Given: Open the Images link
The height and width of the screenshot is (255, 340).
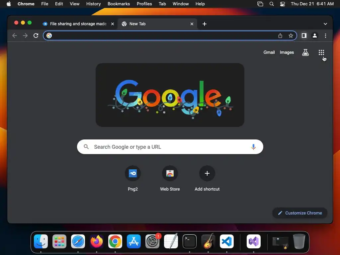Looking at the screenshot, I should [x=287, y=52].
